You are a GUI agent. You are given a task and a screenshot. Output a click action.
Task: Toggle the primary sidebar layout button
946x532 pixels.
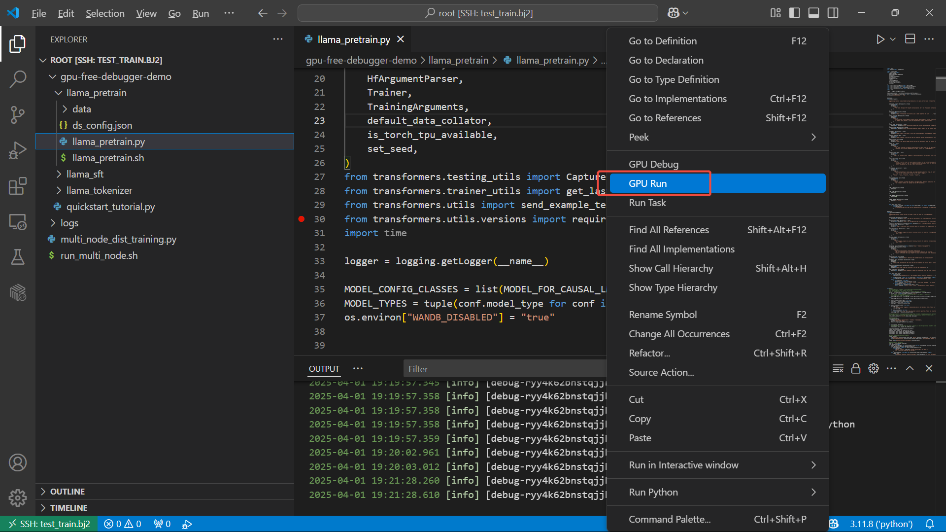coord(794,13)
